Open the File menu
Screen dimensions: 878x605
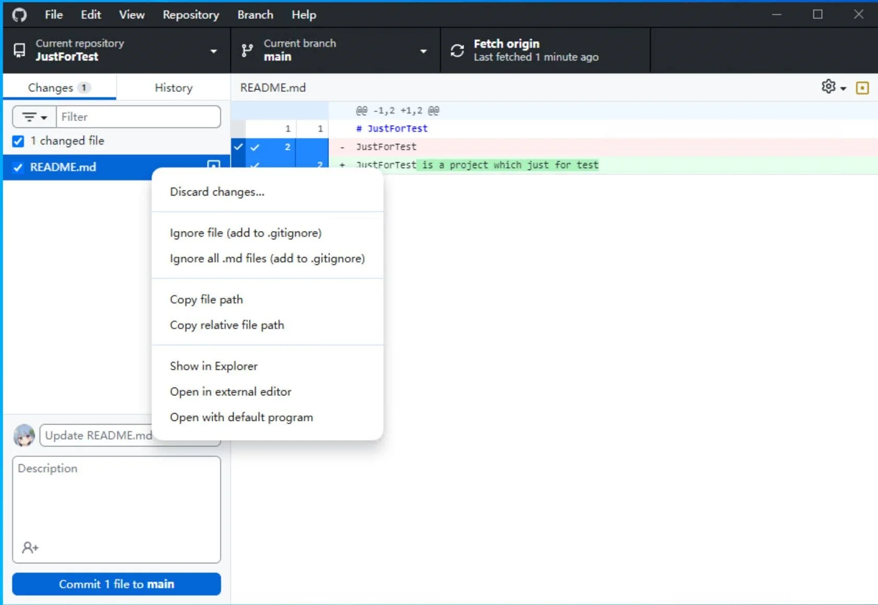[54, 15]
